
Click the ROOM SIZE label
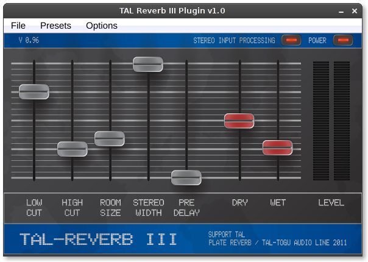coord(110,208)
